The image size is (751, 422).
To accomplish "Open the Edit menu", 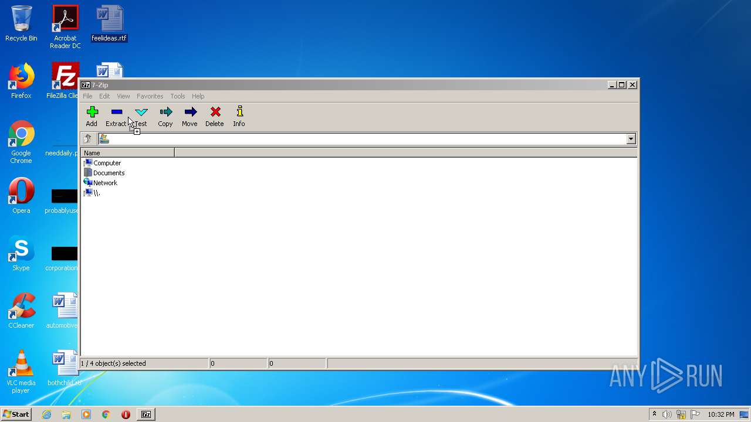I will point(104,96).
